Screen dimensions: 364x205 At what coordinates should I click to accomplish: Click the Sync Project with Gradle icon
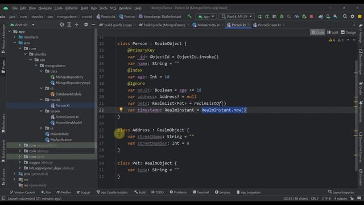point(321,17)
